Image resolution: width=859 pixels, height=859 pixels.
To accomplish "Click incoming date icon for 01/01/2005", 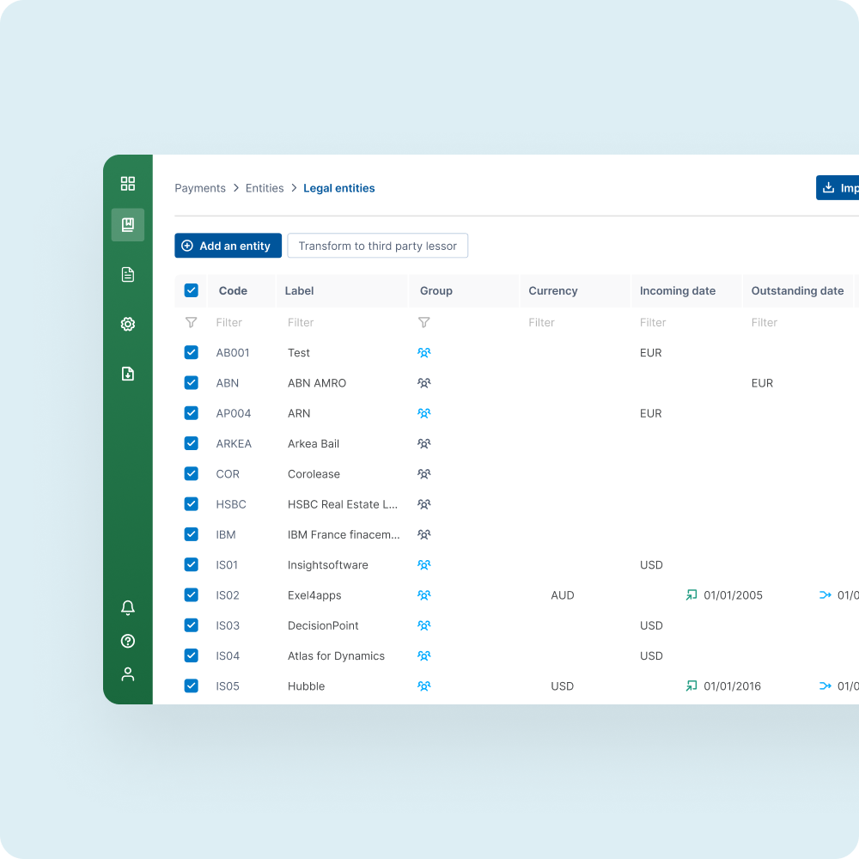I will pos(691,595).
